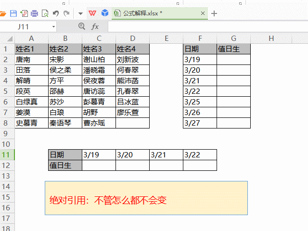Click the empty cell under 3/19 in row 12

pyautogui.click(x=99, y=166)
